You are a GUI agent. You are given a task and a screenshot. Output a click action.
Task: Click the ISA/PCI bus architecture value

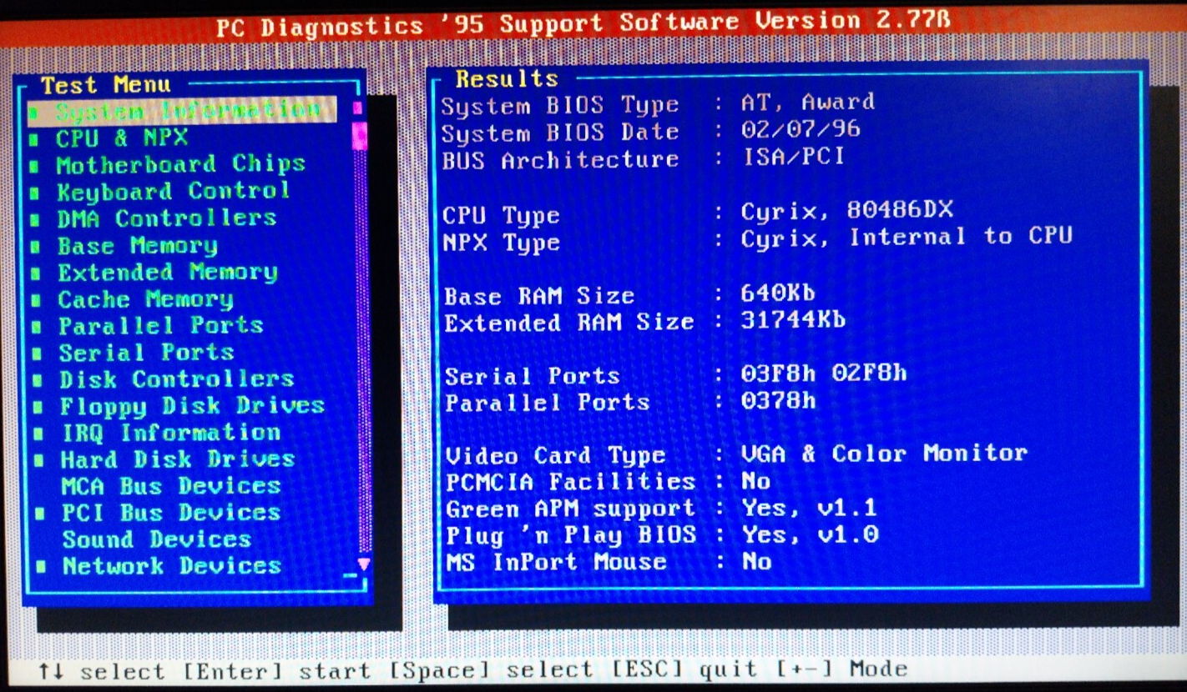(793, 157)
